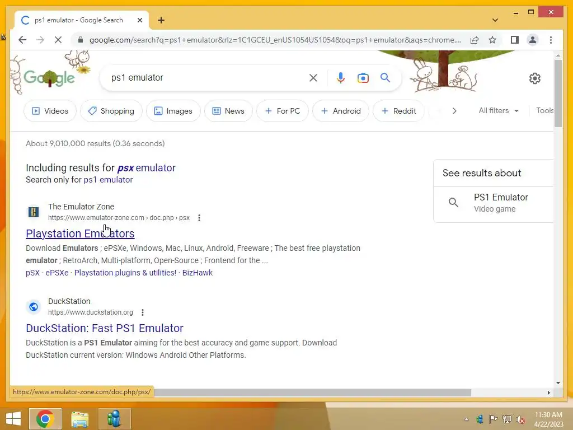Open the Tools option

[x=544, y=110]
